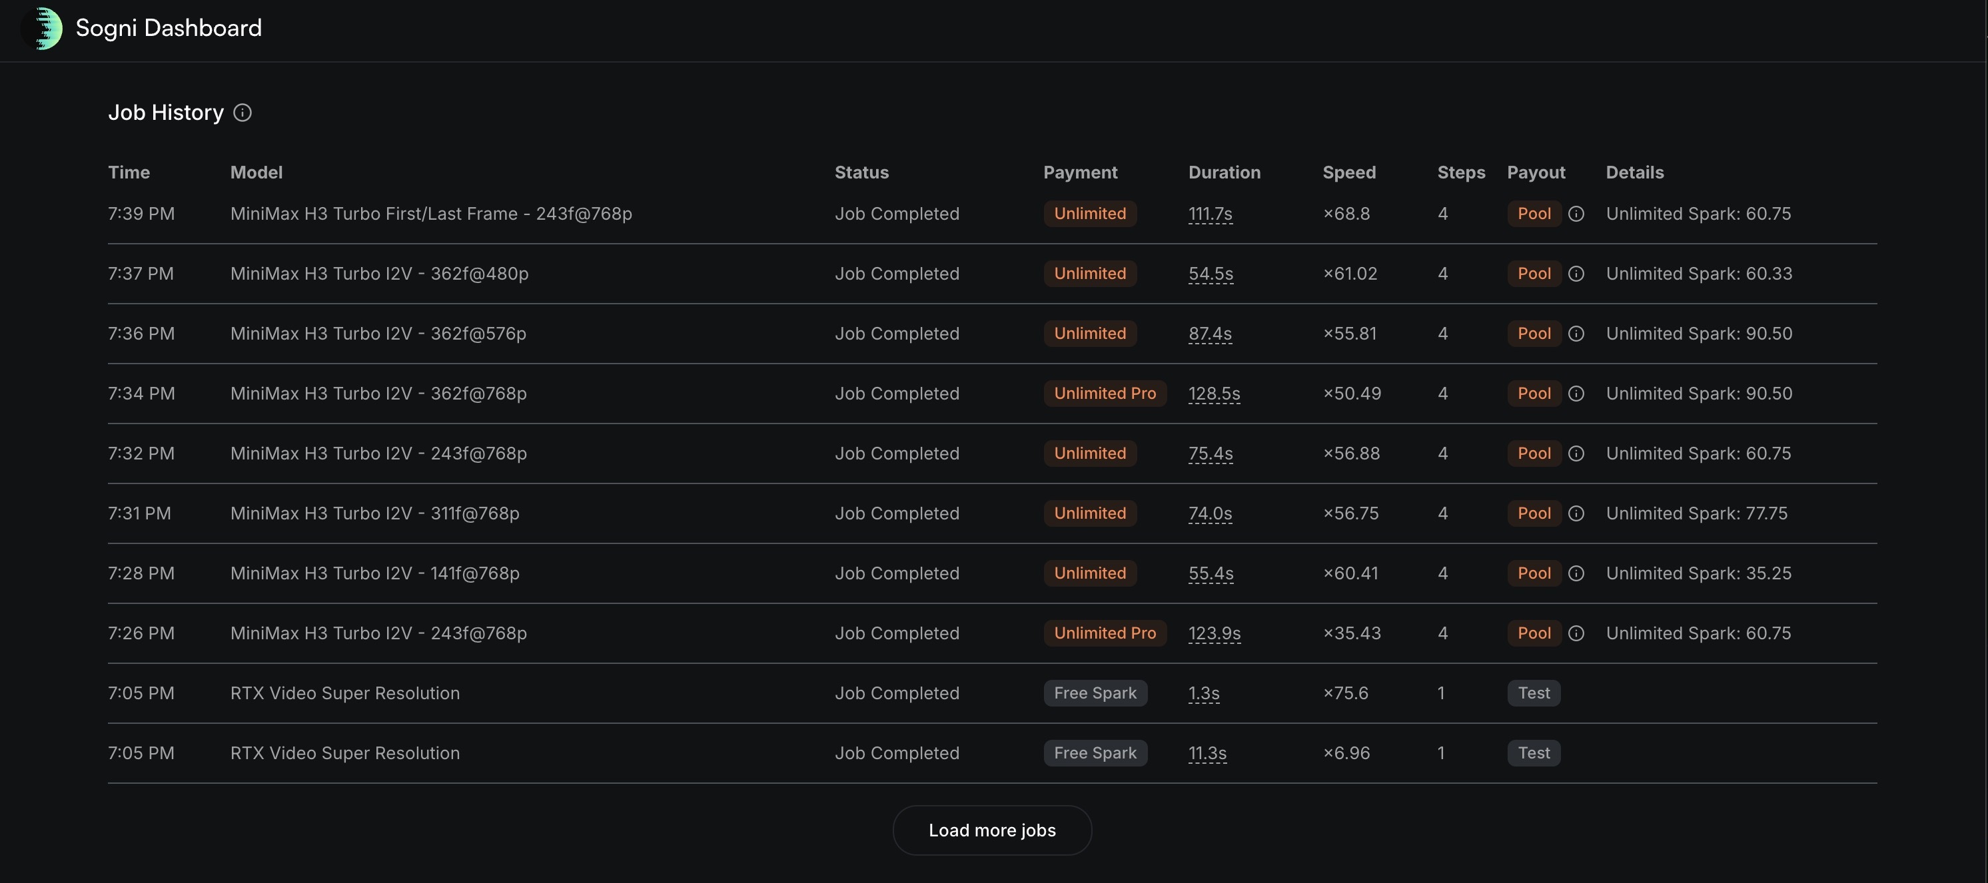
Task: Click the 123.9s duration value
Action: pyautogui.click(x=1214, y=633)
